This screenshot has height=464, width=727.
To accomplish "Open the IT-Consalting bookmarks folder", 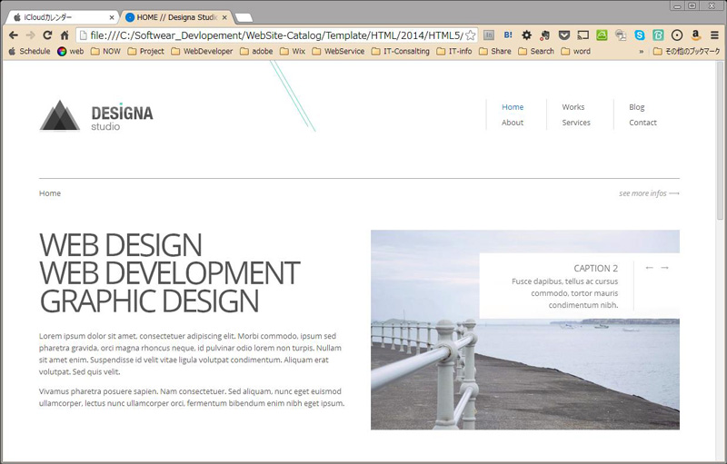I will click(x=401, y=51).
